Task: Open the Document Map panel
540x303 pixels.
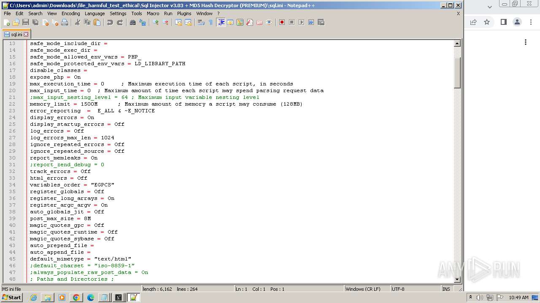Action: click(x=240, y=22)
